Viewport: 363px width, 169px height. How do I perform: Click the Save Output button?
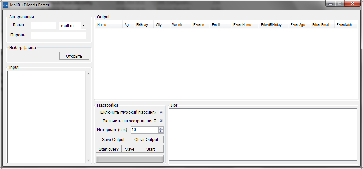click(113, 139)
